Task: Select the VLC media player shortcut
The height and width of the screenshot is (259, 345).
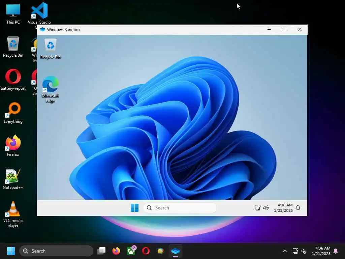Action: pyautogui.click(x=13, y=214)
